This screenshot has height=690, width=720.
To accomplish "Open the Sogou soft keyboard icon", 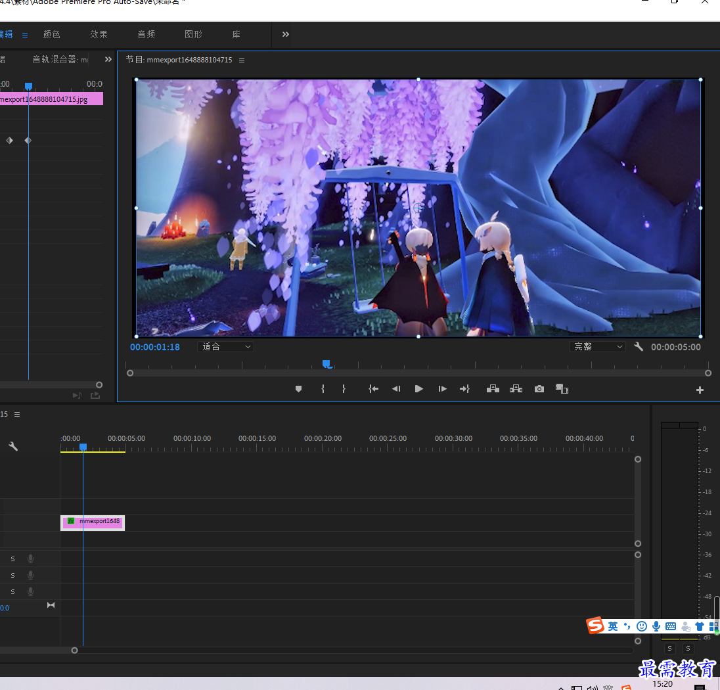I will [x=671, y=626].
